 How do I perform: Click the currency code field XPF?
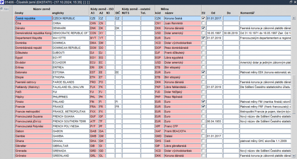[x=159, y=126]
